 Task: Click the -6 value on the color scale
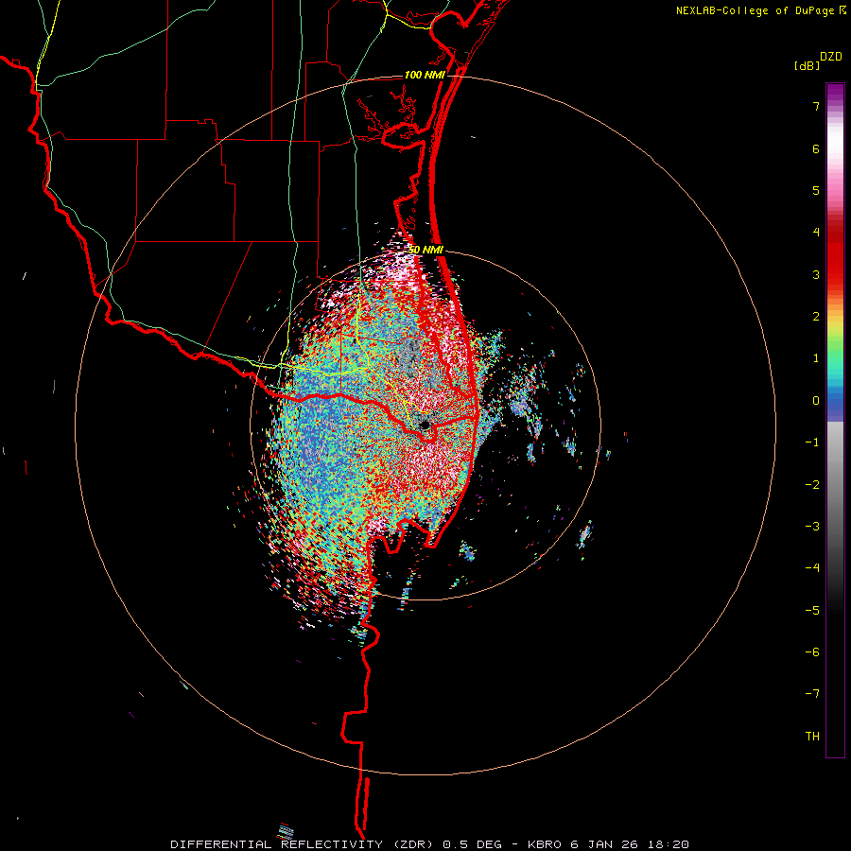pyautogui.click(x=812, y=651)
